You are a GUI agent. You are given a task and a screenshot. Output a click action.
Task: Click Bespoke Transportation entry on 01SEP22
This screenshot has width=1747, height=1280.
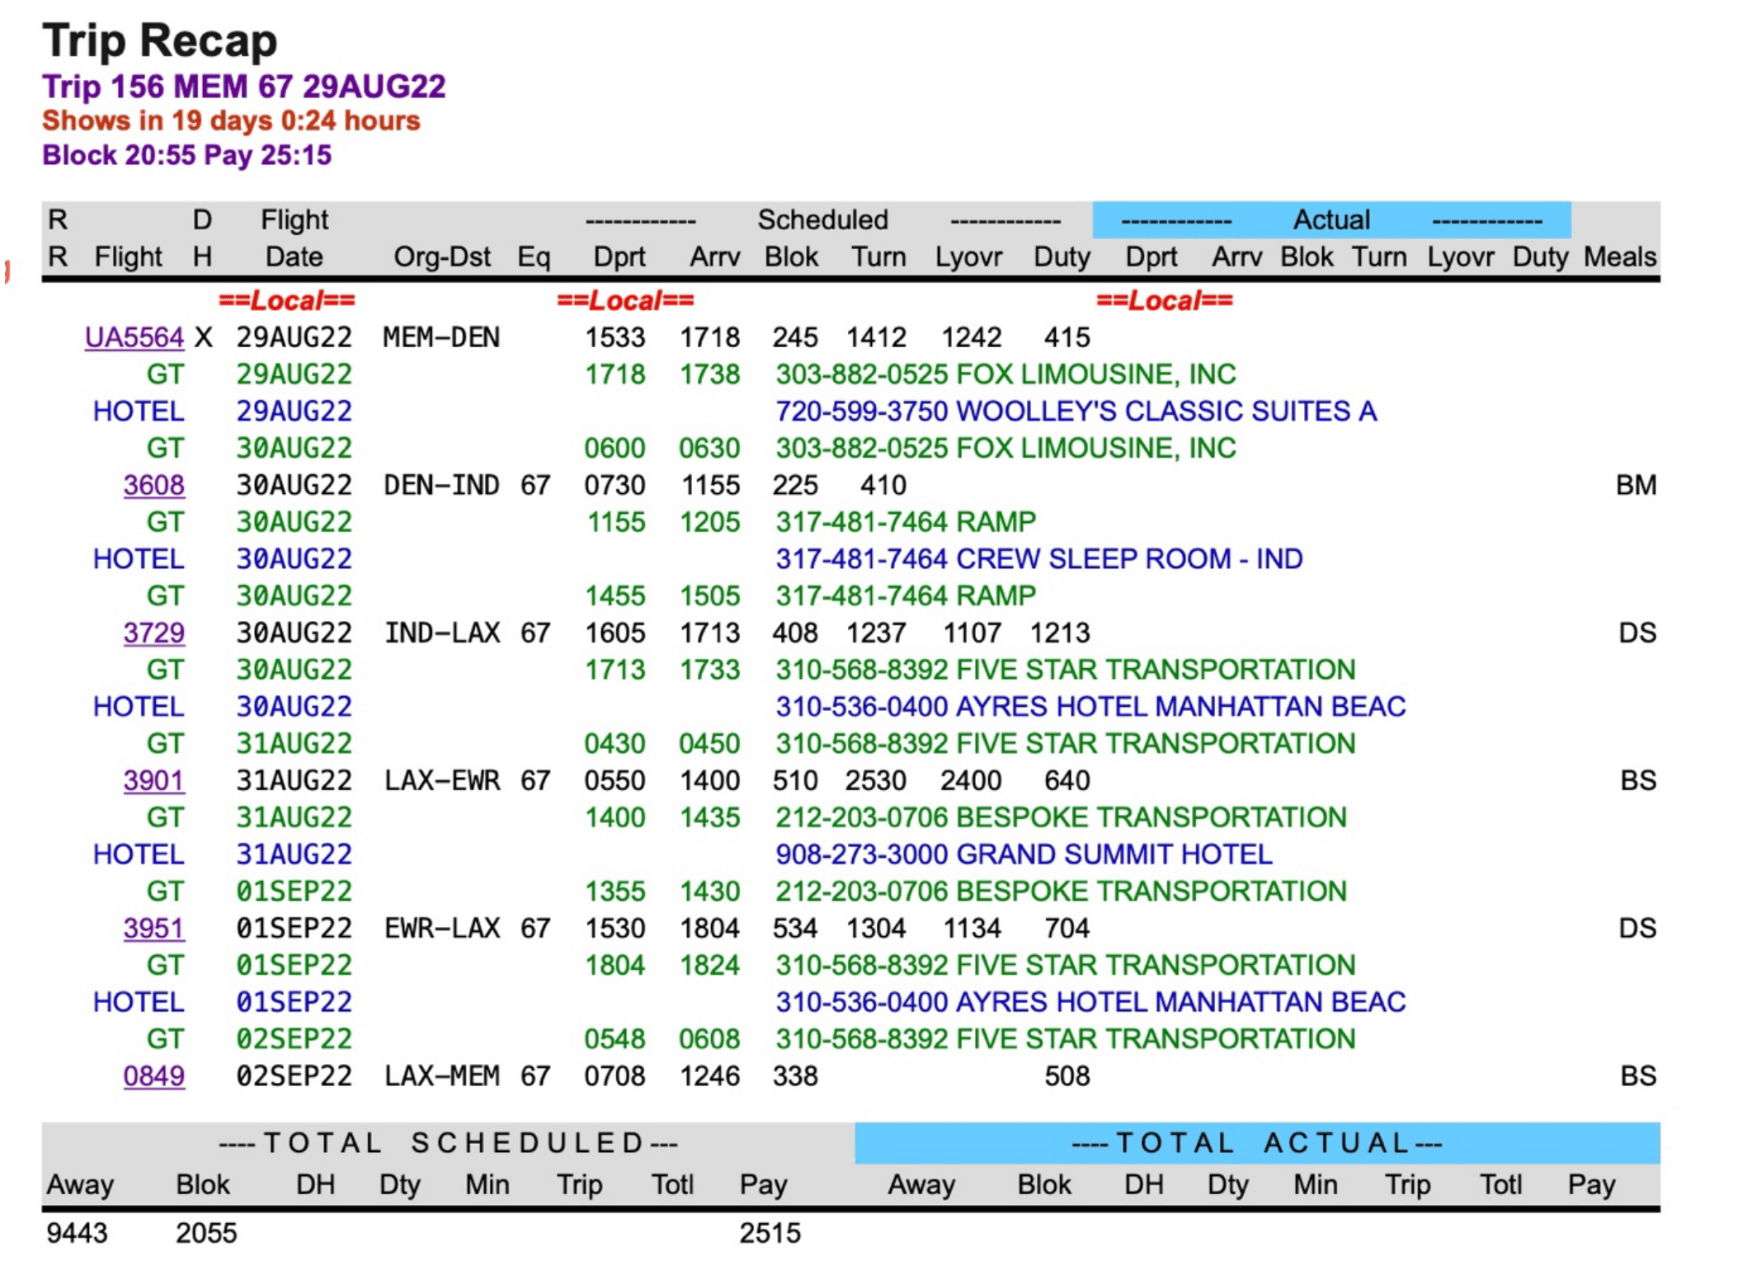(1060, 892)
